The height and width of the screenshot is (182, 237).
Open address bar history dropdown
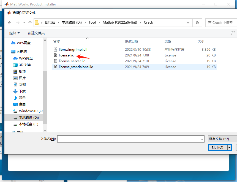pos(188,23)
